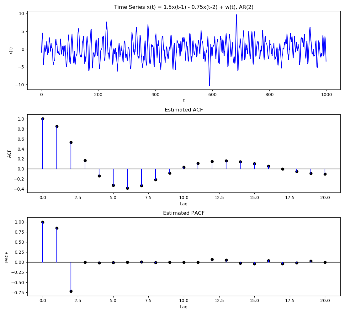Screen dimensions: 345x314
Task: Click the ACF marker at lag 2
Action: [71, 142]
